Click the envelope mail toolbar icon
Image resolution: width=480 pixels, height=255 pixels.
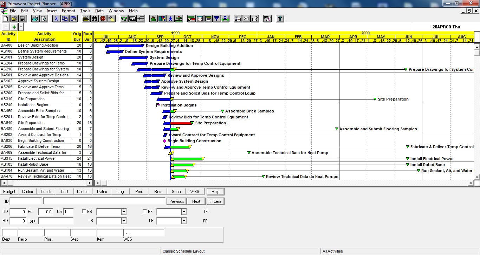pos(246,19)
